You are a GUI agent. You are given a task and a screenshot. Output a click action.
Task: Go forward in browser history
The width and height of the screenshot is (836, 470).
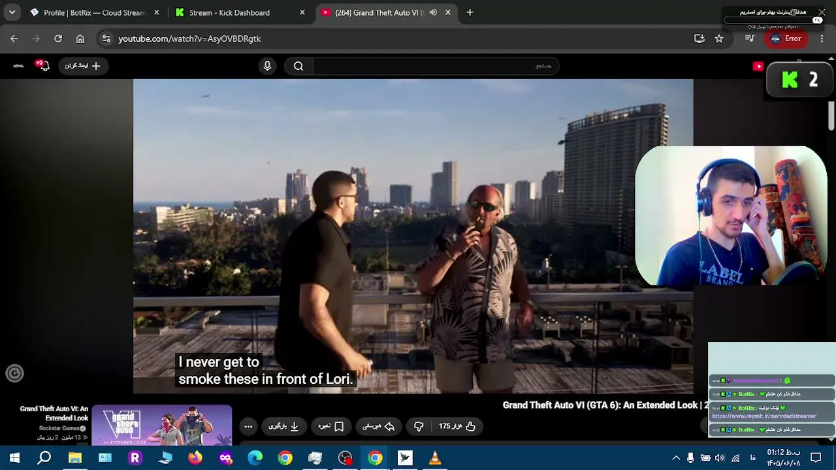[x=36, y=39]
